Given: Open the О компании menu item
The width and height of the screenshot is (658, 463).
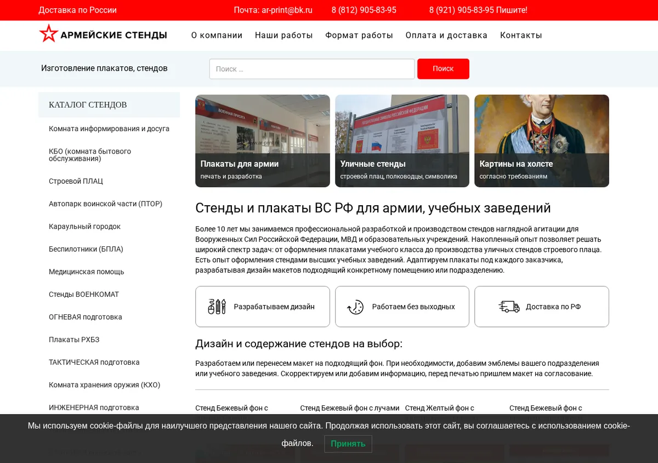Looking at the screenshot, I should click(217, 35).
